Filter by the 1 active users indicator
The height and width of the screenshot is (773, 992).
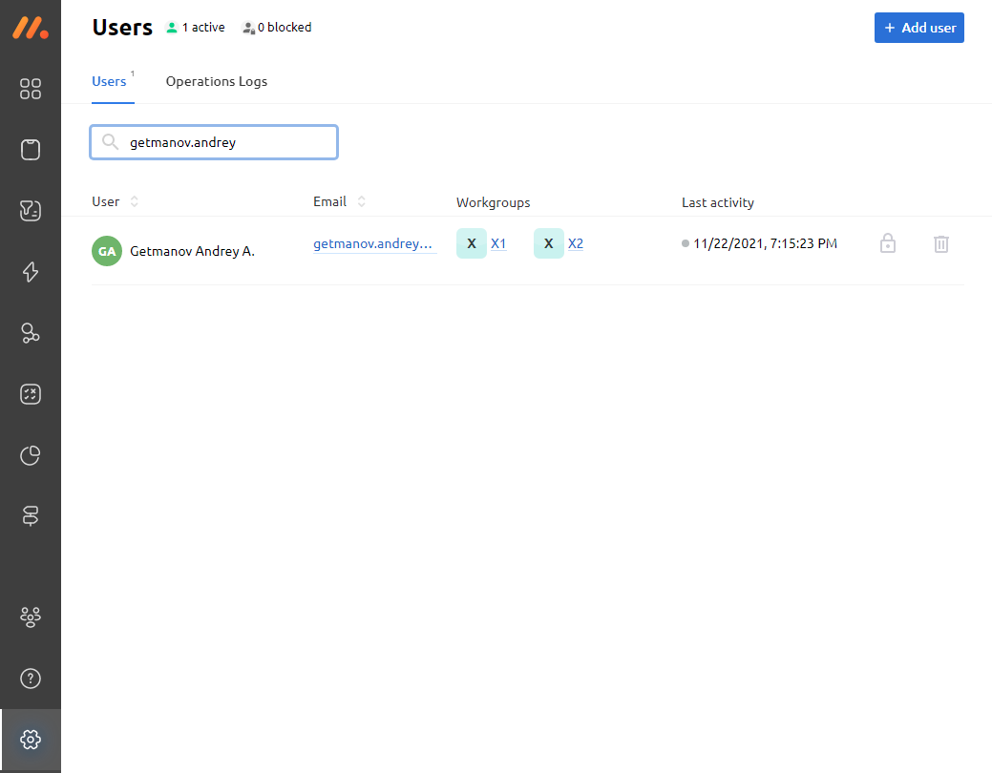[196, 28]
